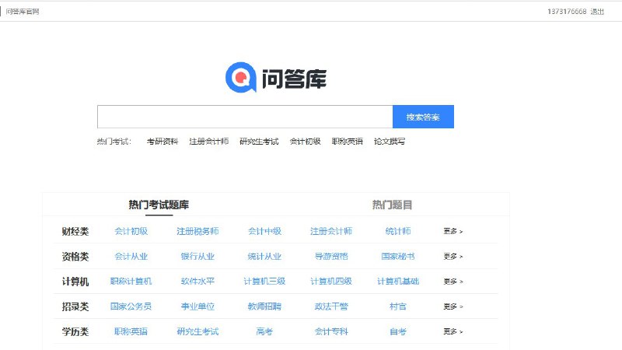
Task: Click the 问答库 logo icon
Action: [x=241, y=77]
